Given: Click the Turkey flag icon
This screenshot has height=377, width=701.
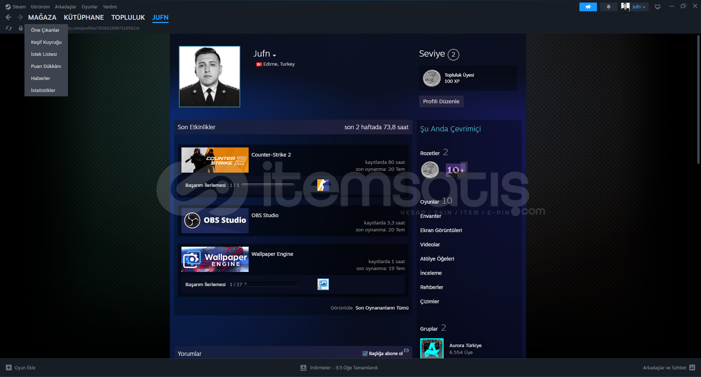Looking at the screenshot, I should click(259, 64).
